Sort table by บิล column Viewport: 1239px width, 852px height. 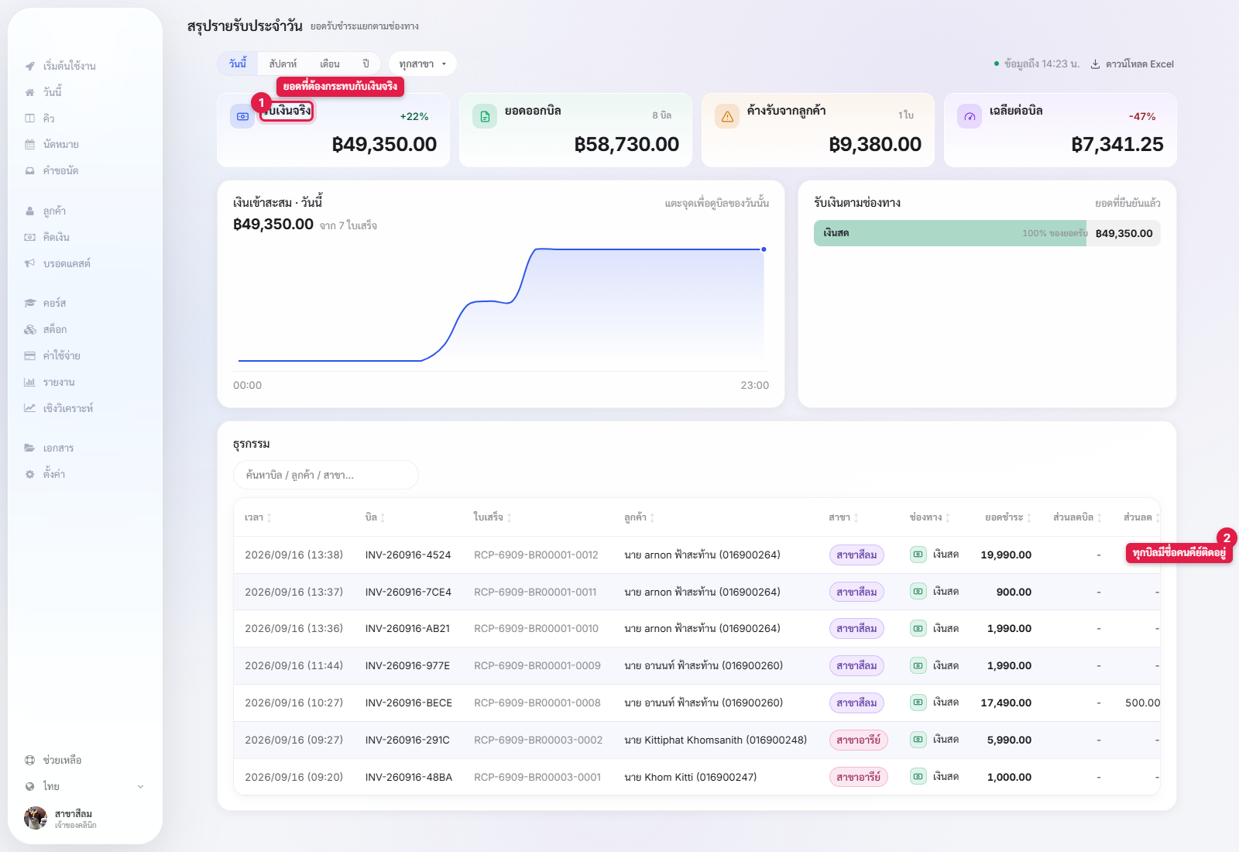376,517
